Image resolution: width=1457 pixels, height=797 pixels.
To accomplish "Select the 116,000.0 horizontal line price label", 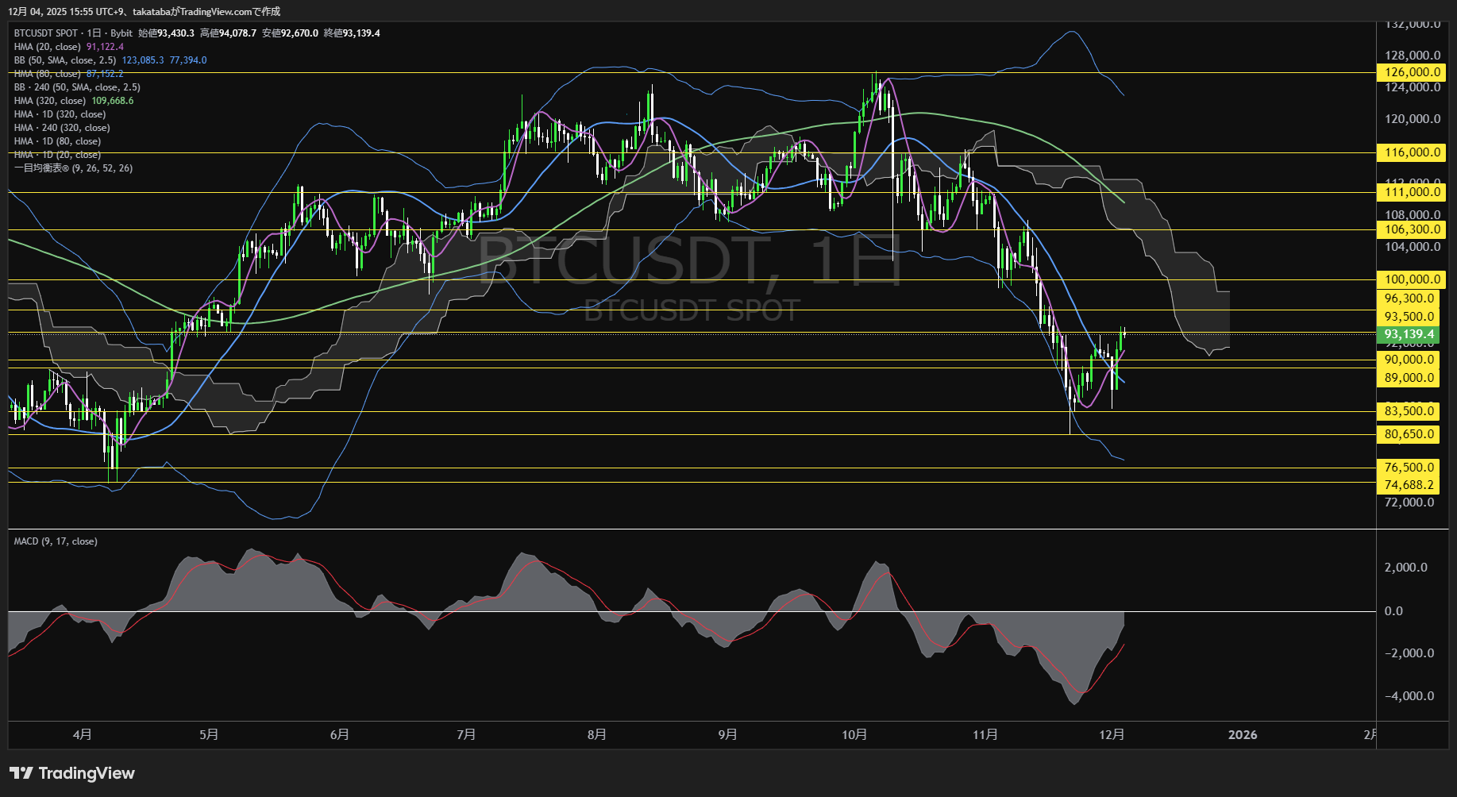I will pos(1413,152).
